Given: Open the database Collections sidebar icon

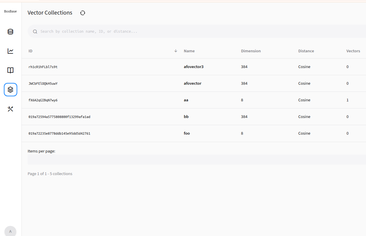Looking at the screenshot, I should tap(10, 32).
